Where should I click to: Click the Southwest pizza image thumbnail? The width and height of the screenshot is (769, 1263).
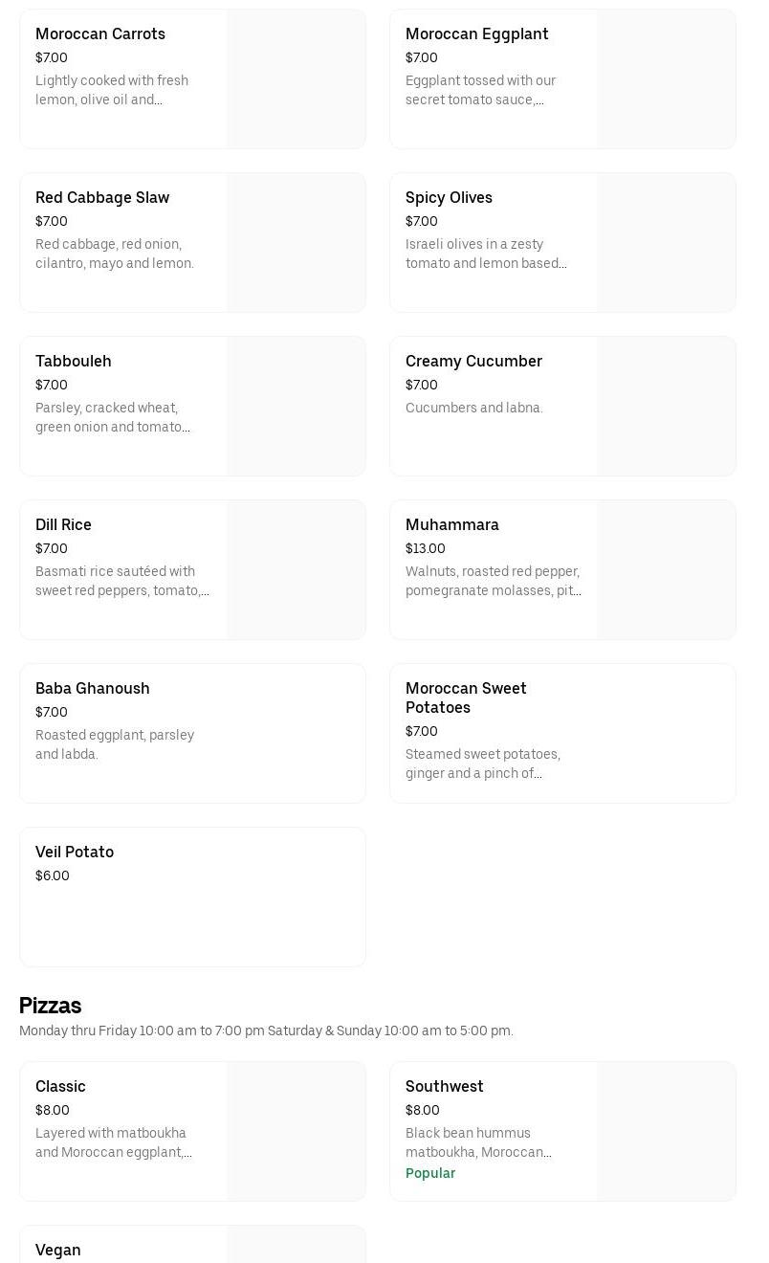[x=666, y=1131]
